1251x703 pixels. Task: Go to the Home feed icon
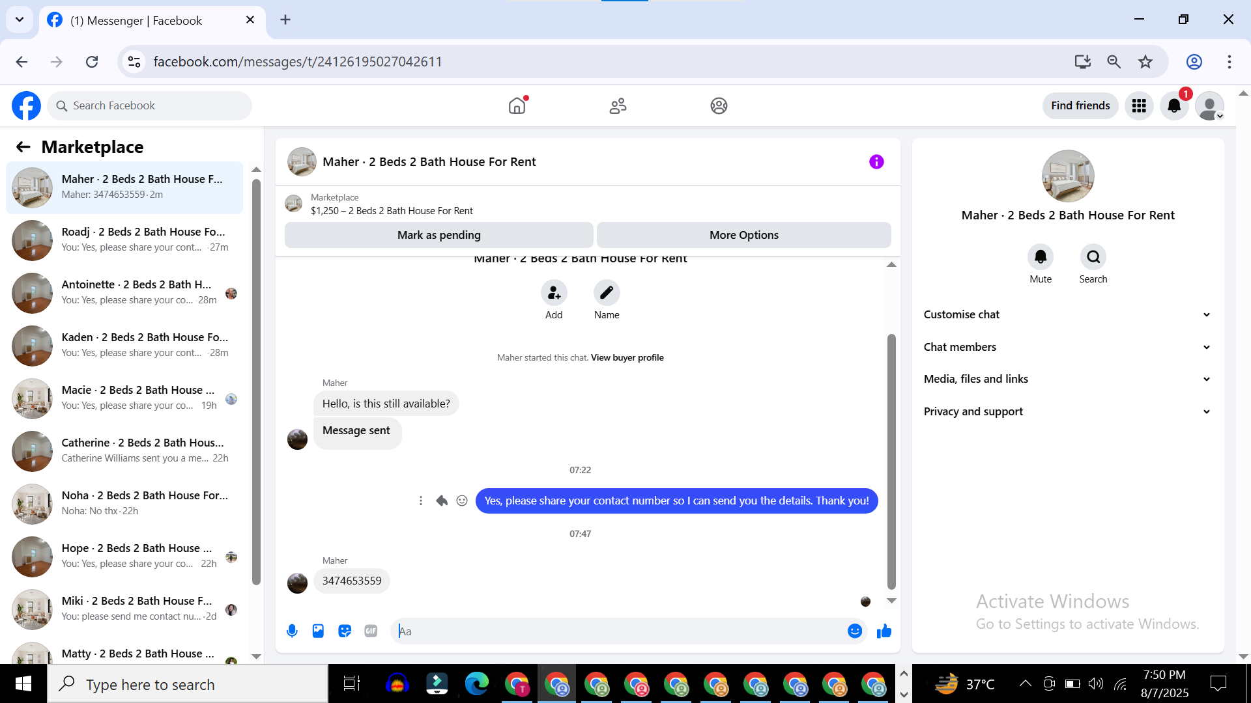click(517, 105)
